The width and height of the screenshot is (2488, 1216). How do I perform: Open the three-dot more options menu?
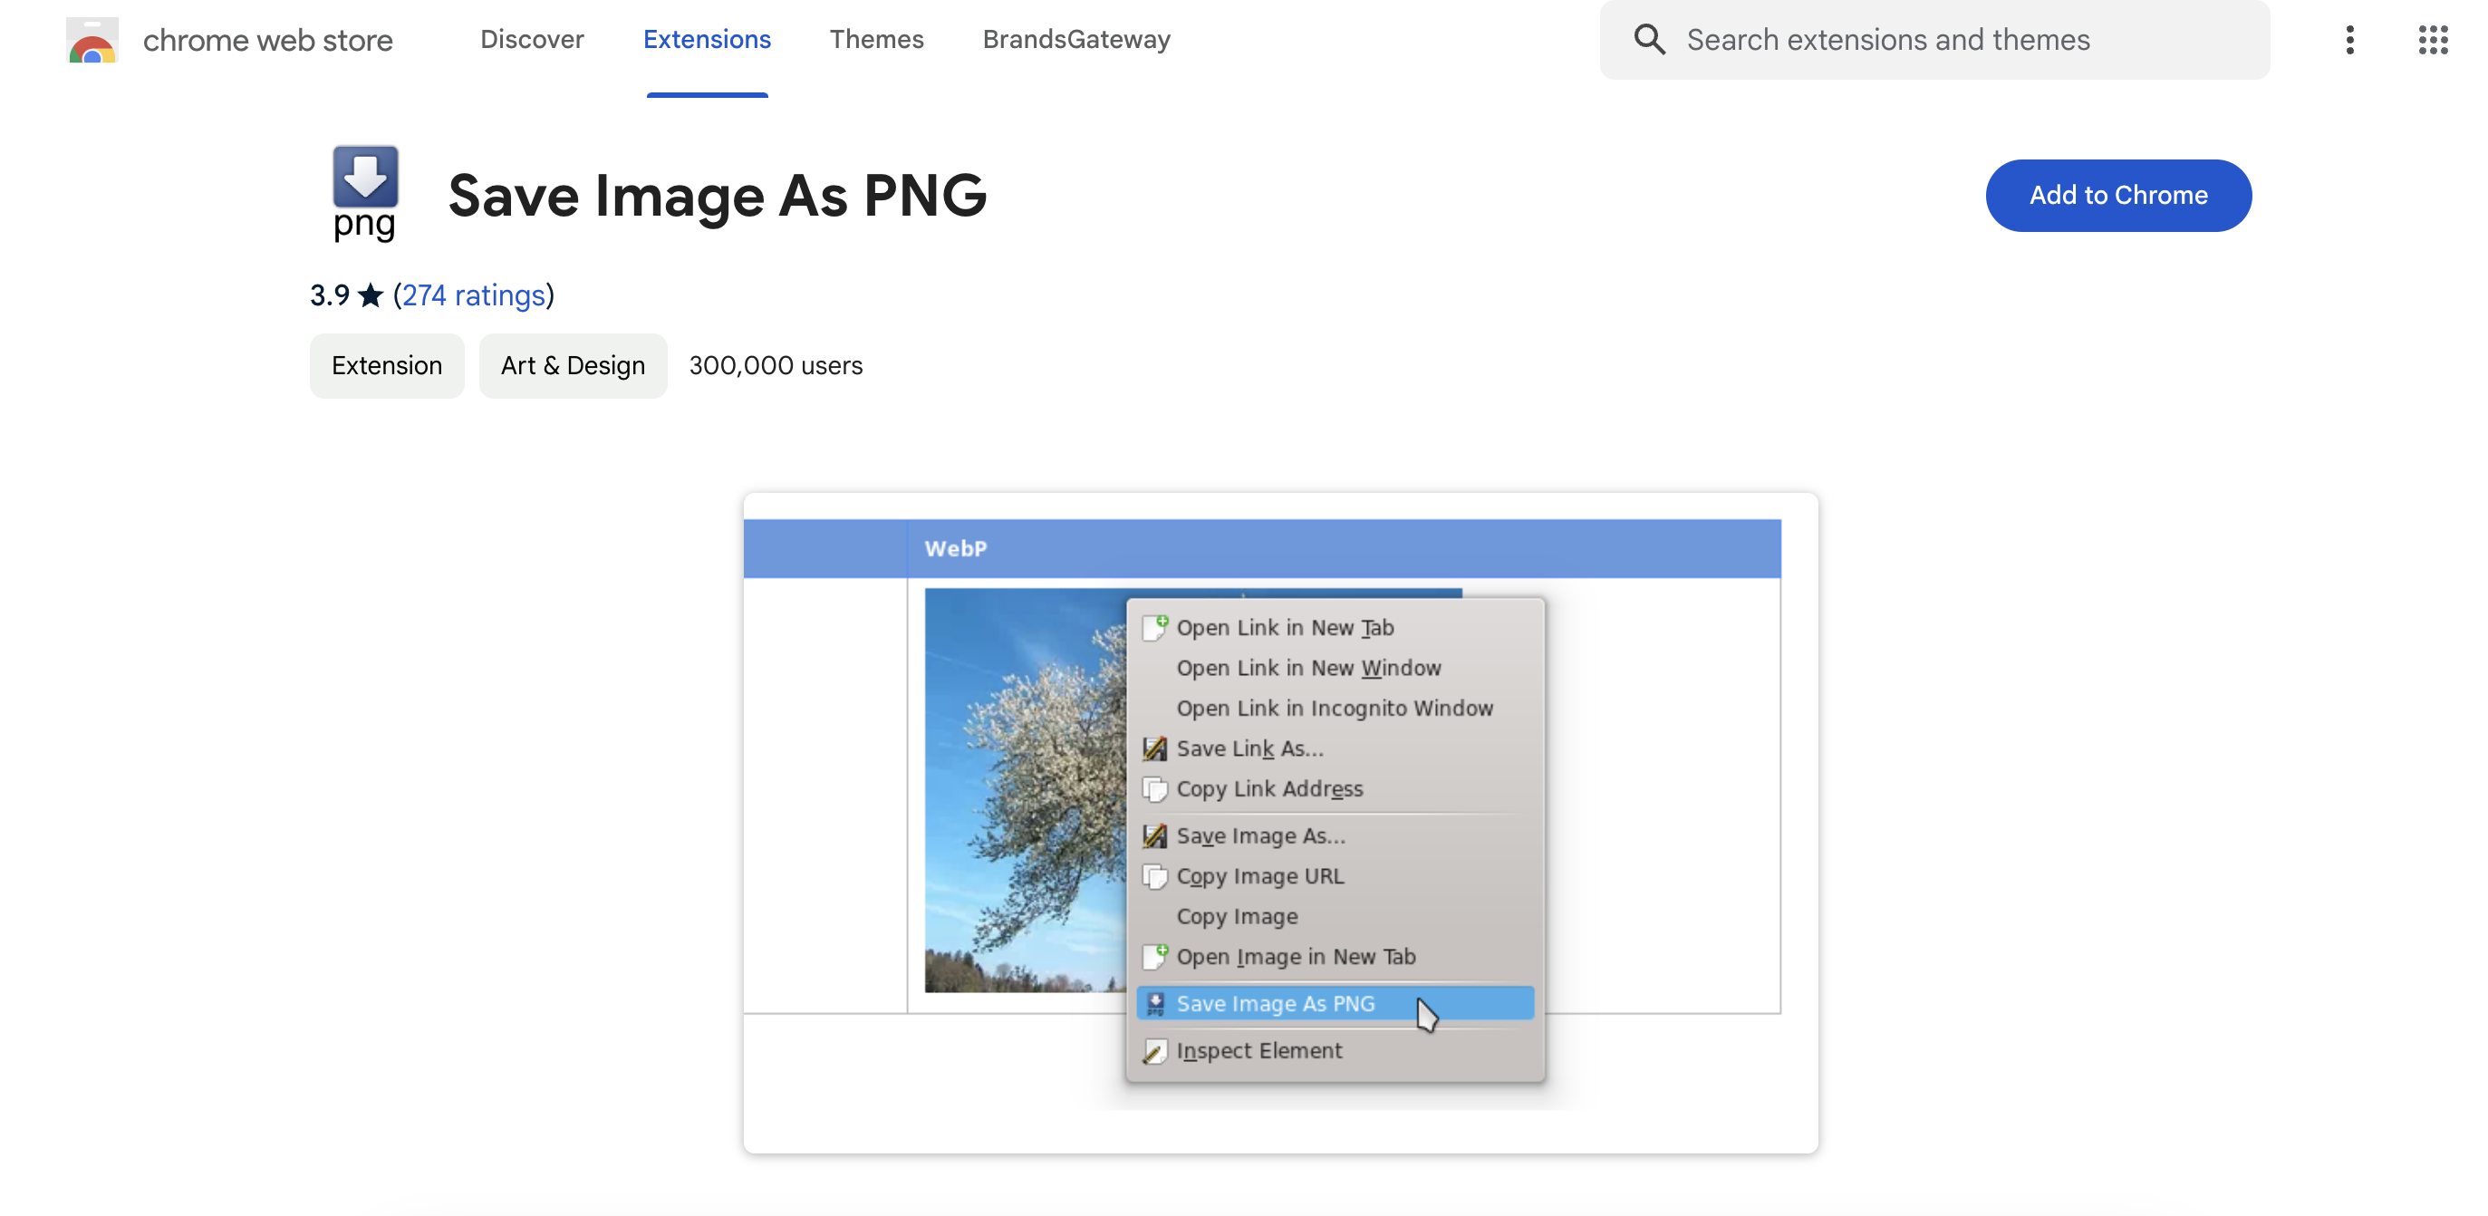pos(2348,40)
